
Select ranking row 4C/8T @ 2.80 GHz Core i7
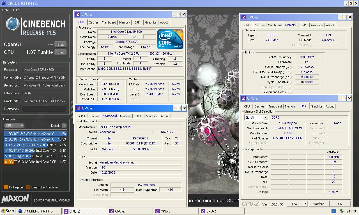pos(35,156)
